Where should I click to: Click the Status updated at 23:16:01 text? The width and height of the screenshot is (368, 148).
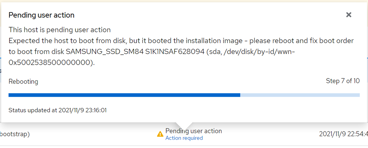pos(57,110)
